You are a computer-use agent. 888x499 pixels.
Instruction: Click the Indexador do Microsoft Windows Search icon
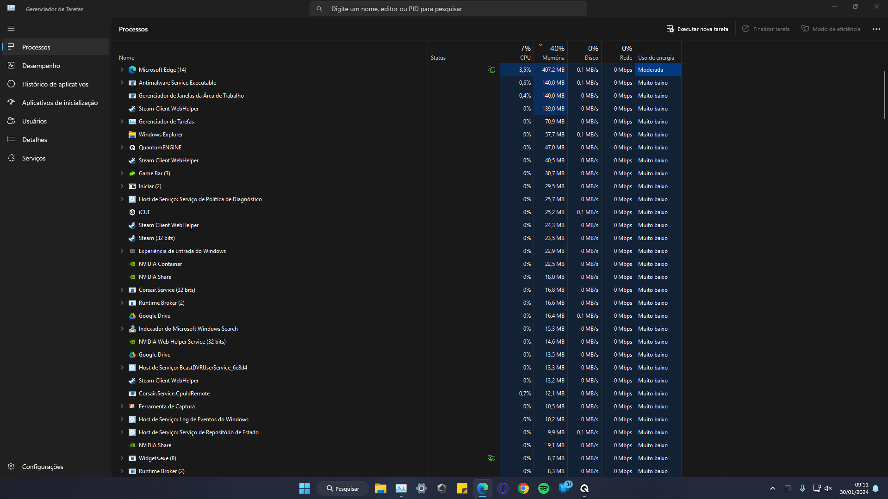point(132,329)
